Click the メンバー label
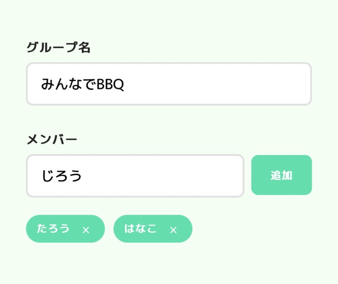Image resolution: width=338 pixels, height=284 pixels. tap(52, 139)
